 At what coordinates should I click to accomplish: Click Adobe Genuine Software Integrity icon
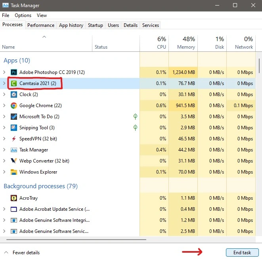click(x=14, y=220)
